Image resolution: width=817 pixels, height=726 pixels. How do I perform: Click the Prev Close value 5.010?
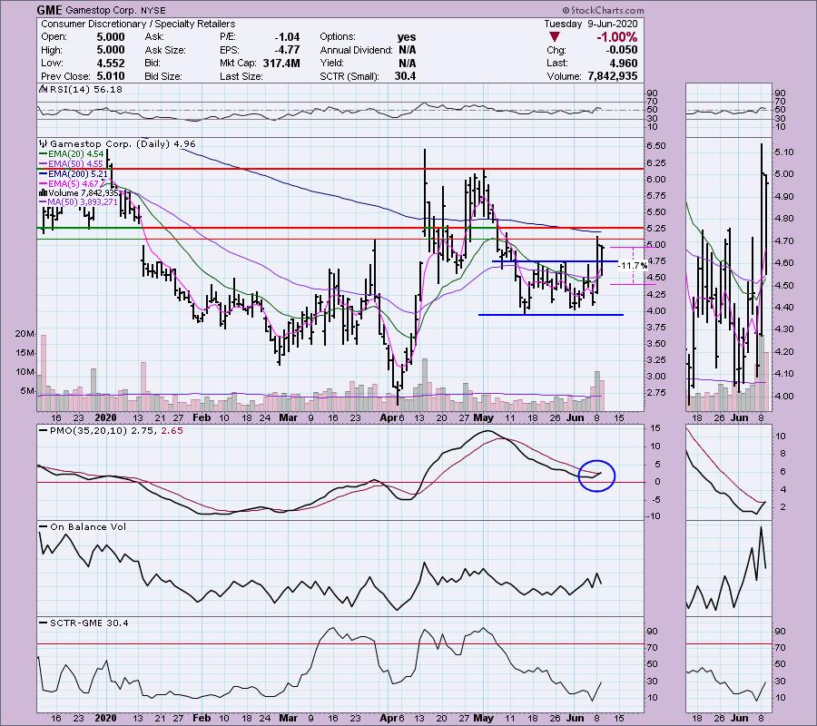coord(111,76)
